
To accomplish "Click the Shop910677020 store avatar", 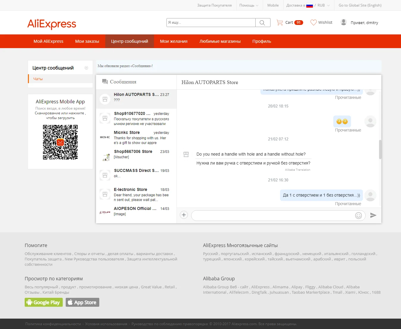I will pos(105,118).
